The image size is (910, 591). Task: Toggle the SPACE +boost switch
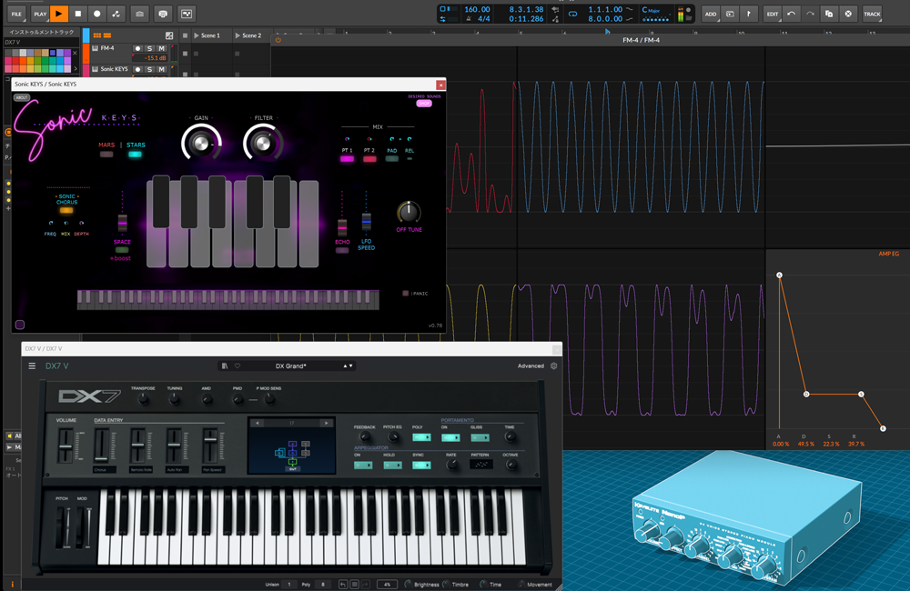click(x=122, y=250)
